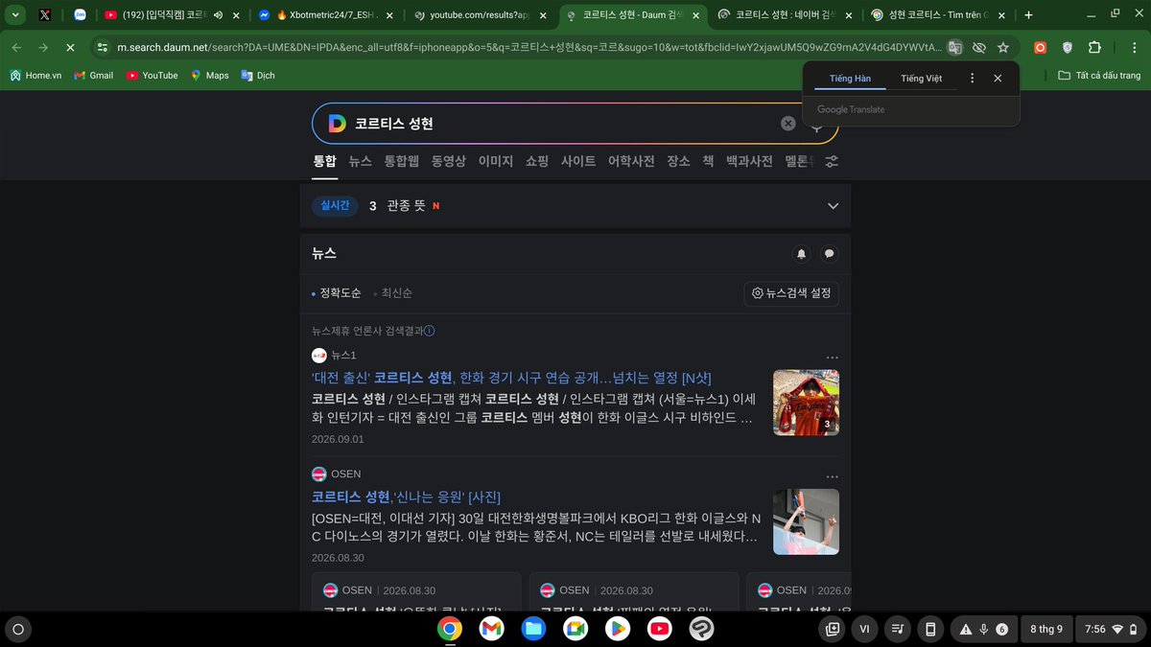Click the news notification bell icon
Image resolution: width=1151 pixels, height=647 pixels.
tap(802, 254)
